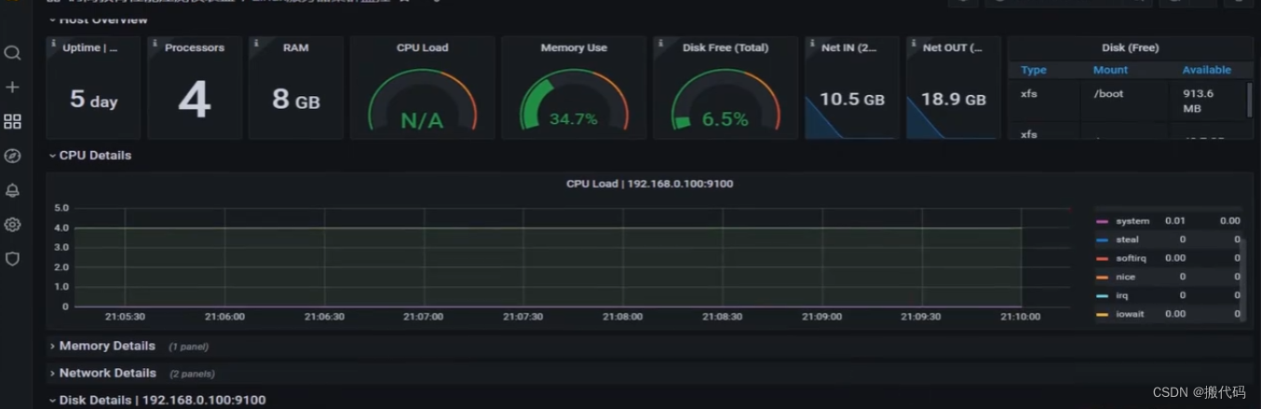Click the system 0.01 legend value
The width and height of the screenshot is (1261, 409).
tap(1175, 221)
